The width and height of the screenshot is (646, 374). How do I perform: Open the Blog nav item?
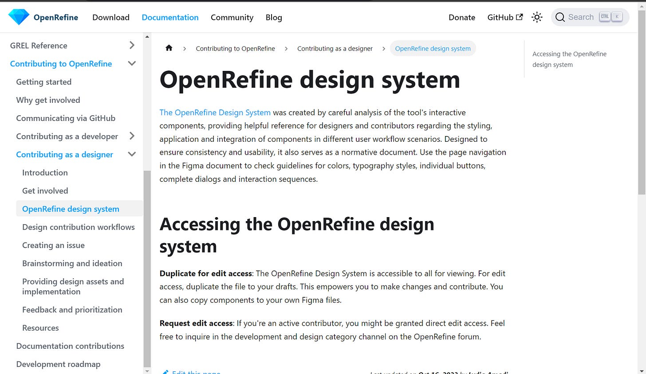(x=274, y=17)
